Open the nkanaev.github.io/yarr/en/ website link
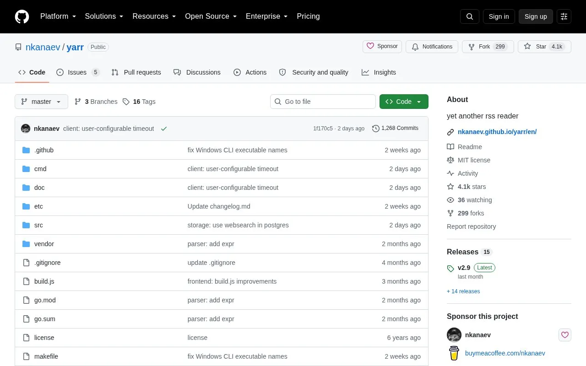This screenshot has height=366, width=586. click(497, 132)
